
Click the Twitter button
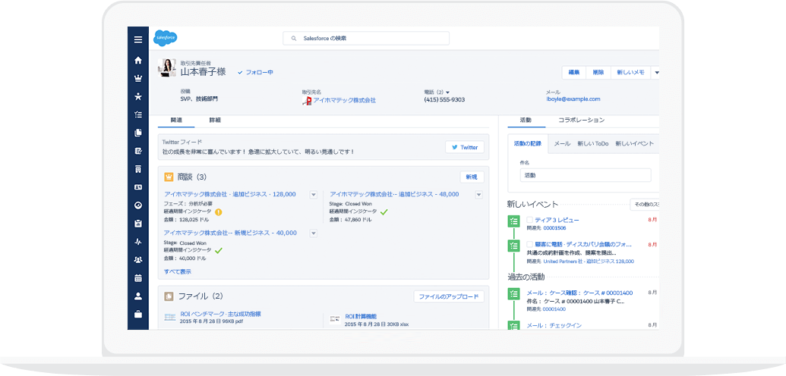tap(464, 147)
